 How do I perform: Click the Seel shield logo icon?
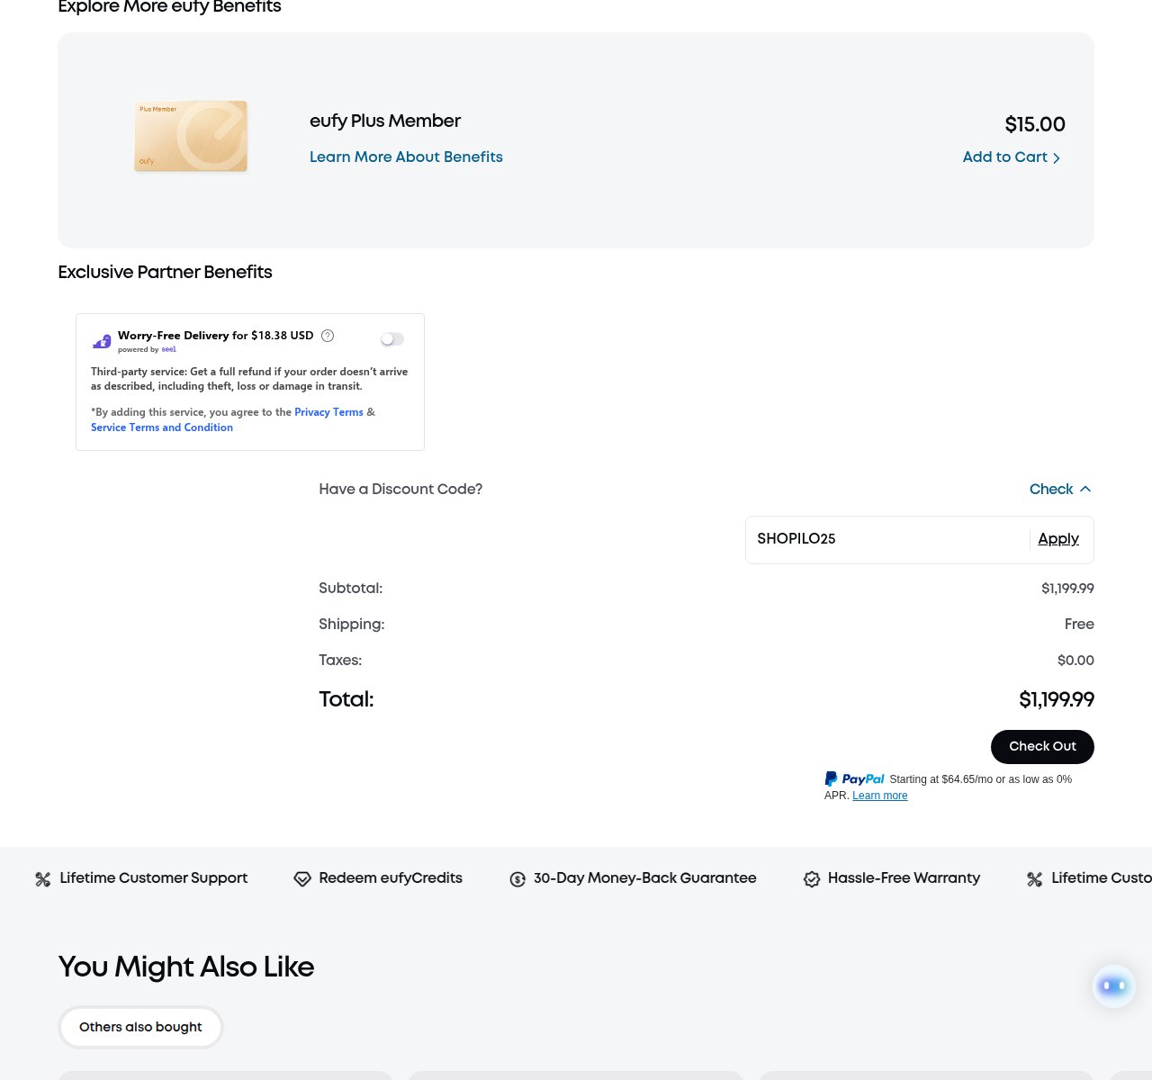click(x=102, y=341)
